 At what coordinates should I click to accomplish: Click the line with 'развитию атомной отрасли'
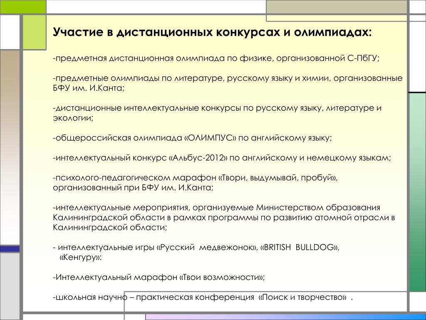coord(223,217)
